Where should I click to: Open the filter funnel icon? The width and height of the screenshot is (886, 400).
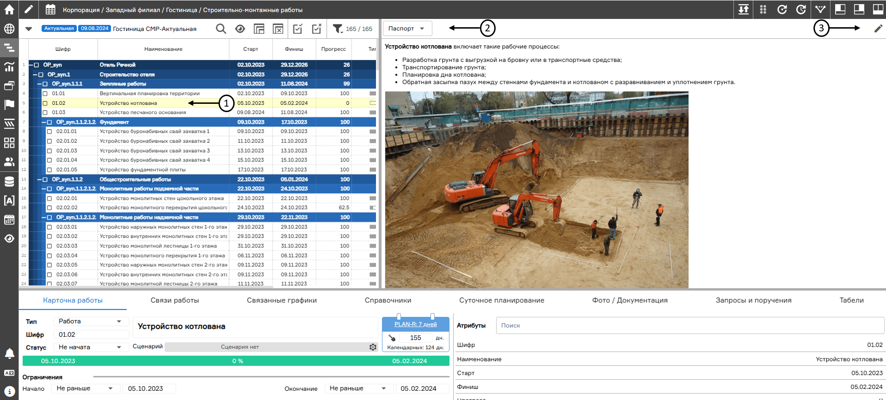[338, 29]
